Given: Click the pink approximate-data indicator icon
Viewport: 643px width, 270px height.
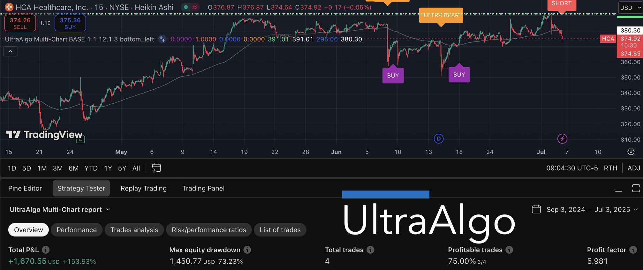Looking at the screenshot, I should tap(194, 7).
